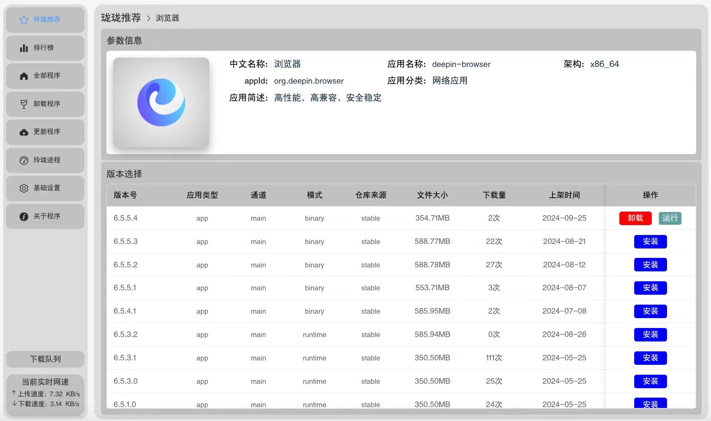Click download count 111次

pos(494,358)
